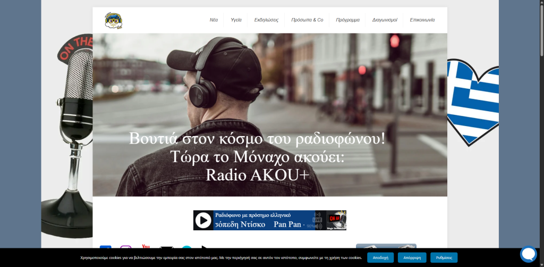Click the ON AIR image in the player
The image size is (544, 267).
(x=336, y=220)
